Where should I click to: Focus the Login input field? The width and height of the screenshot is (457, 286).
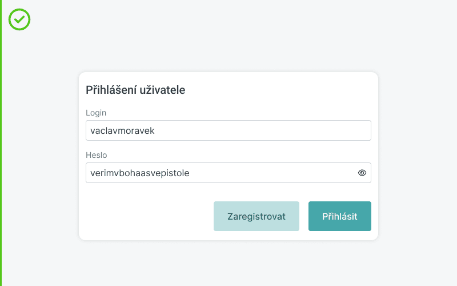(228, 130)
